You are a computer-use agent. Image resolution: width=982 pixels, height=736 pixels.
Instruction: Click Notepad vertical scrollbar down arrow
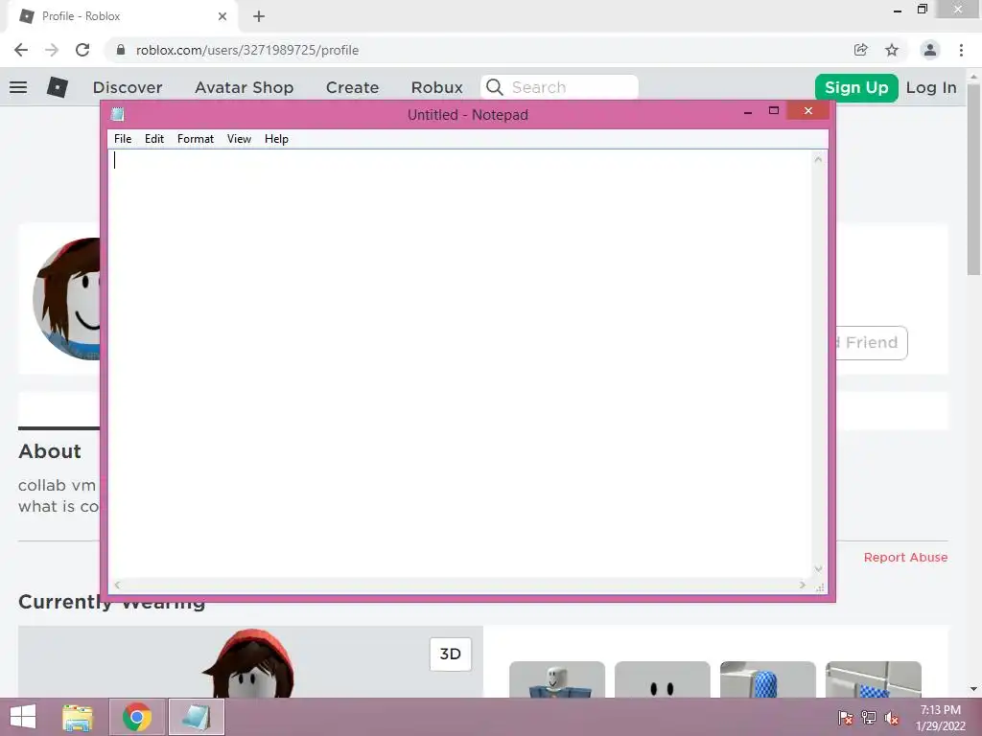pyautogui.click(x=818, y=569)
